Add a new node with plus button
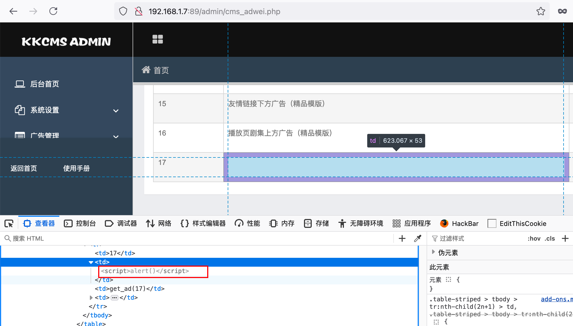The image size is (573, 326). click(x=402, y=238)
